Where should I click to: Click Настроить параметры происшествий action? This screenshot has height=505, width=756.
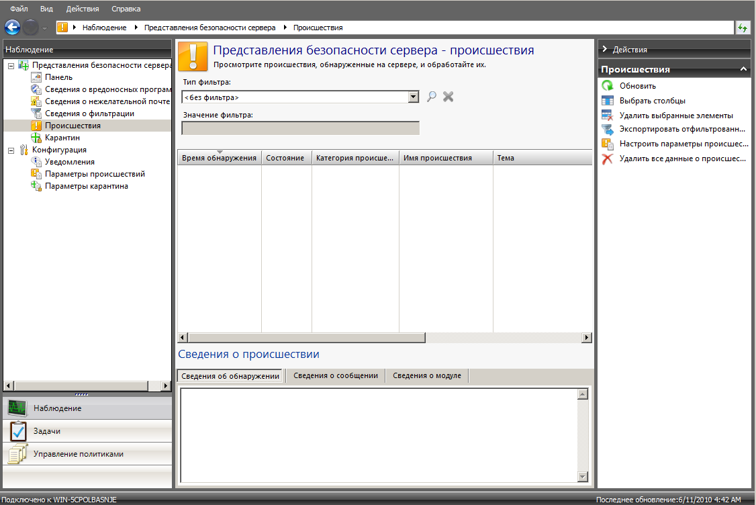[x=683, y=144]
